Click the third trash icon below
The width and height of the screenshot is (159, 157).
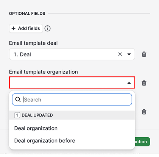pos(144,112)
